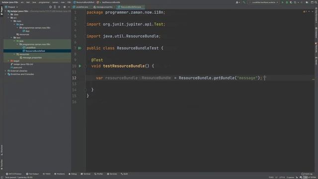Click Collapse All in Project panel
Image resolution: width=318 pixels, height=179 pixels.
(59, 7)
